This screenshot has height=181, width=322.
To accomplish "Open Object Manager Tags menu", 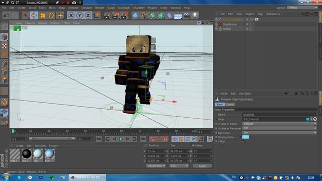I will [x=261, y=14].
